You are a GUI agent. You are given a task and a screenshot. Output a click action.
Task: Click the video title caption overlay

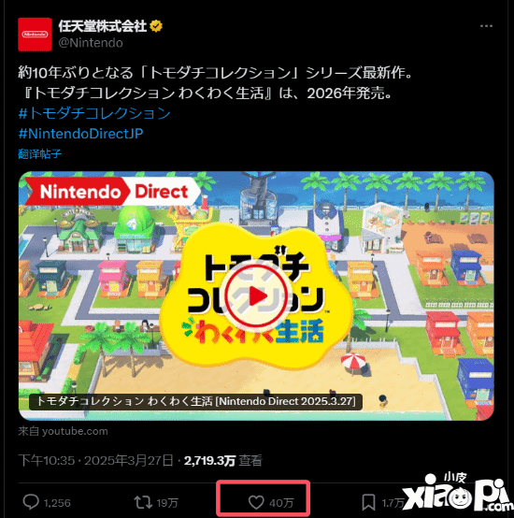click(195, 401)
